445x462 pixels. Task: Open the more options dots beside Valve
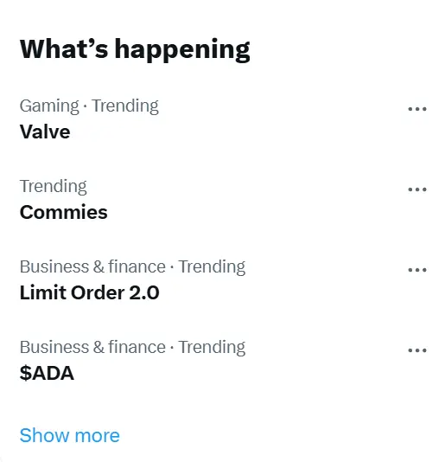point(417,109)
